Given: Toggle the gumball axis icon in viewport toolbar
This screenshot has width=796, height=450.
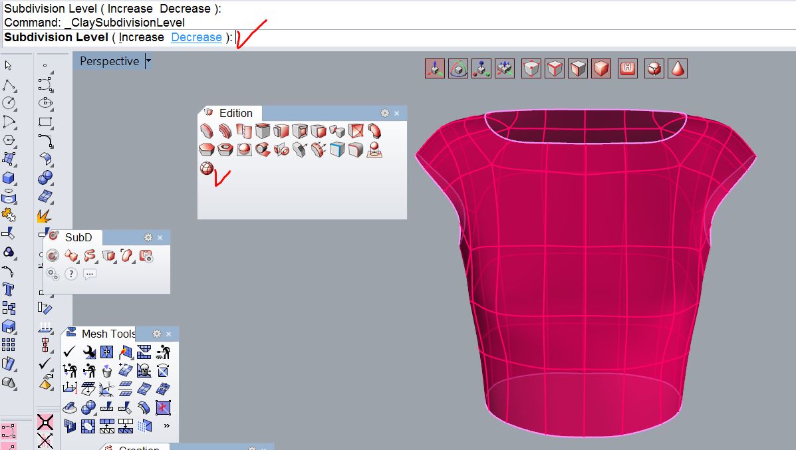Looking at the screenshot, I should [x=435, y=68].
